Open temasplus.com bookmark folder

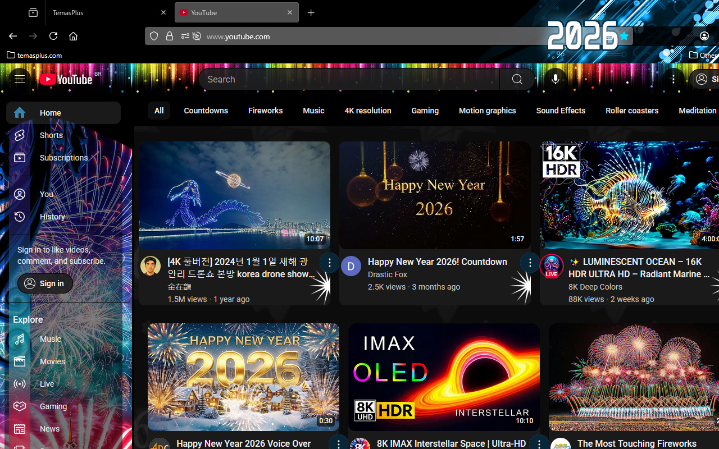34,55
